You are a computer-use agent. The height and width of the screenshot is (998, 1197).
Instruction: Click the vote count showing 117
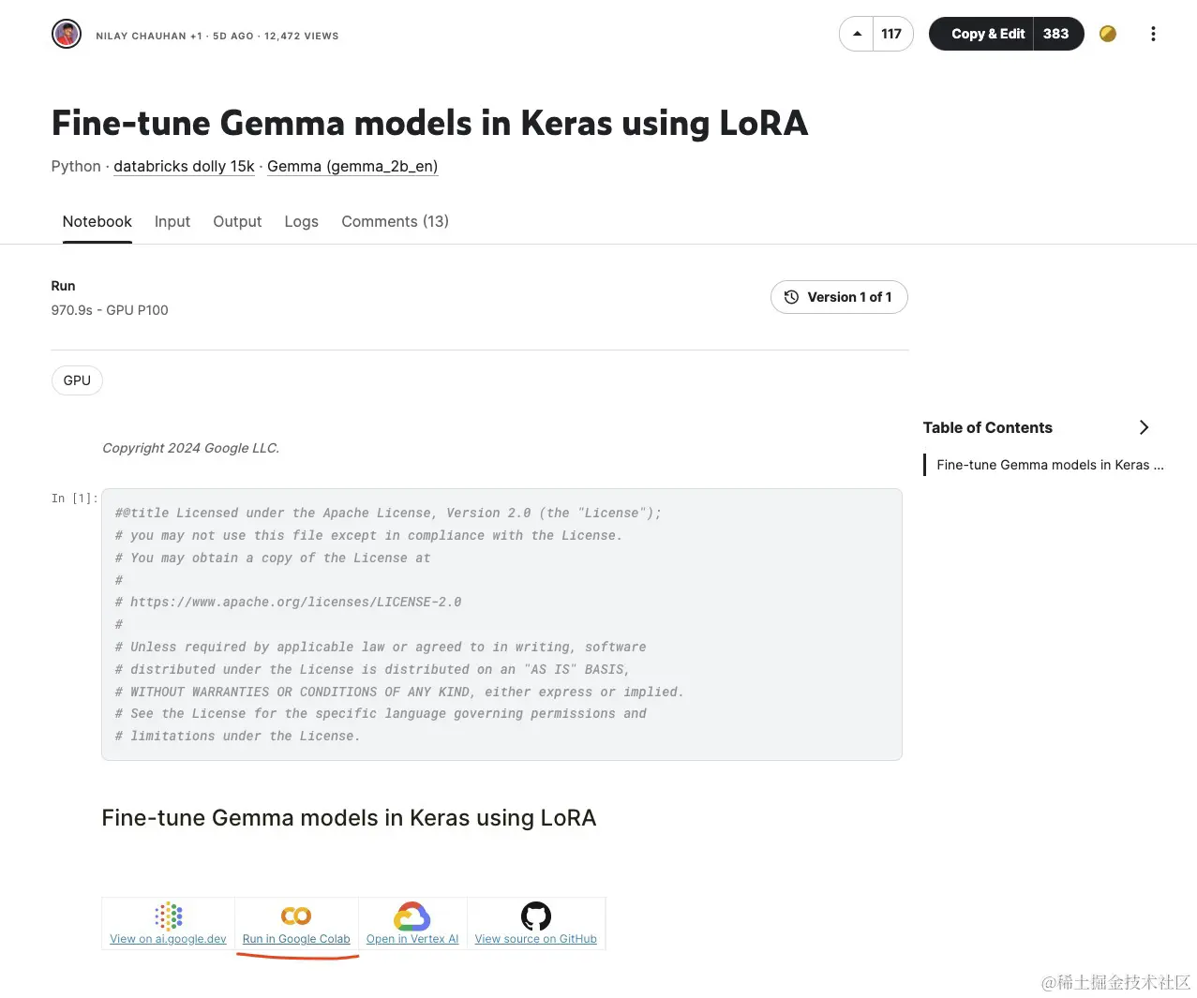(x=890, y=33)
